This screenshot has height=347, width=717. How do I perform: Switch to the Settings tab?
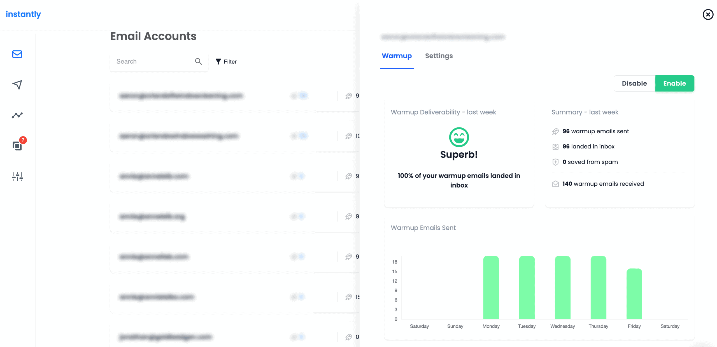coord(439,56)
